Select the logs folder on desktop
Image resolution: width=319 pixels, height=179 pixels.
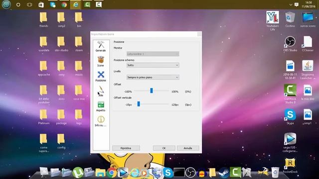(x=79, y=117)
